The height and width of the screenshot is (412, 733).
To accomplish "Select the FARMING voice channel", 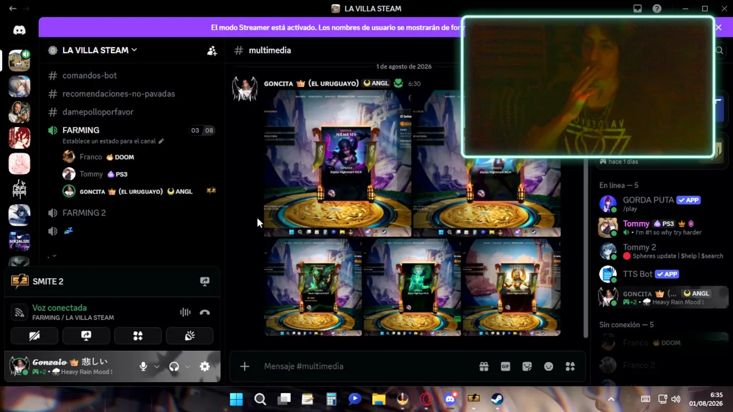I will point(81,130).
